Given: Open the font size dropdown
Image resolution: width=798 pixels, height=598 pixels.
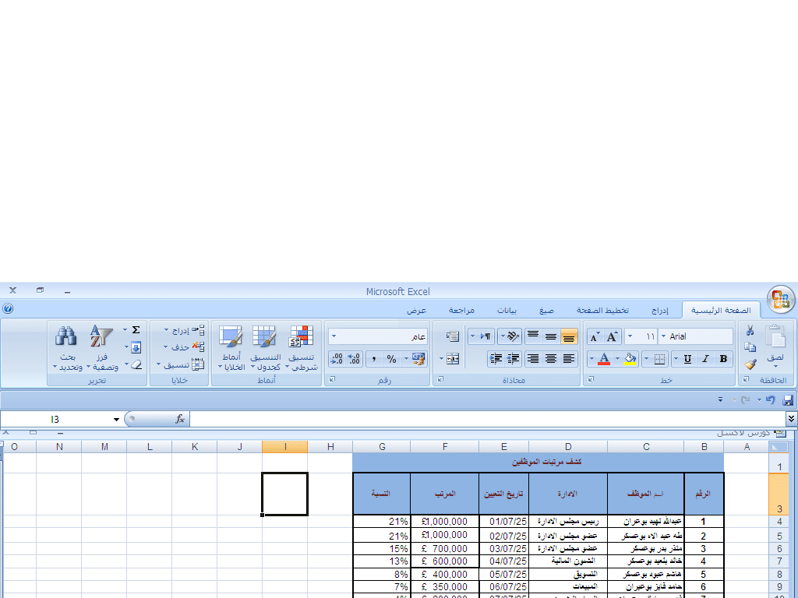Looking at the screenshot, I should [x=630, y=336].
